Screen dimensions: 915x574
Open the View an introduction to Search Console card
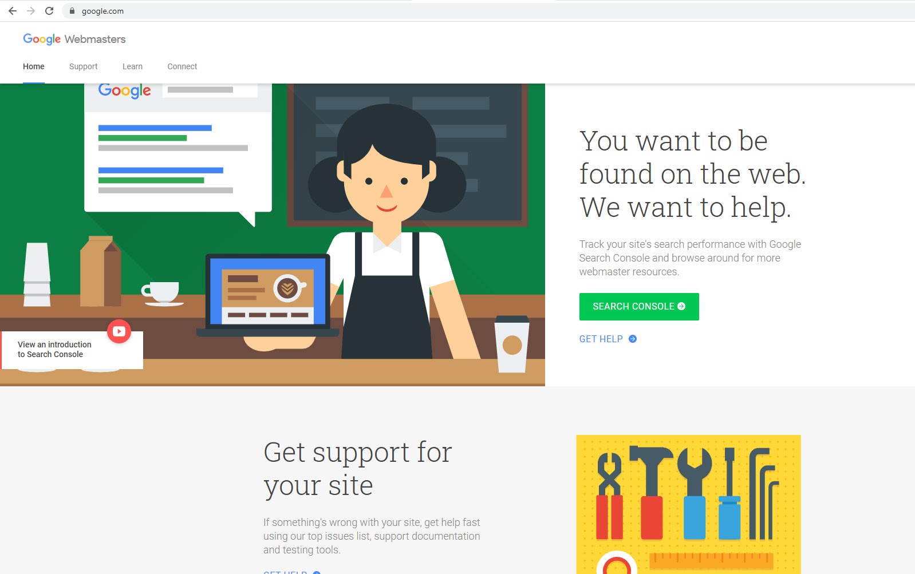tap(72, 350)
